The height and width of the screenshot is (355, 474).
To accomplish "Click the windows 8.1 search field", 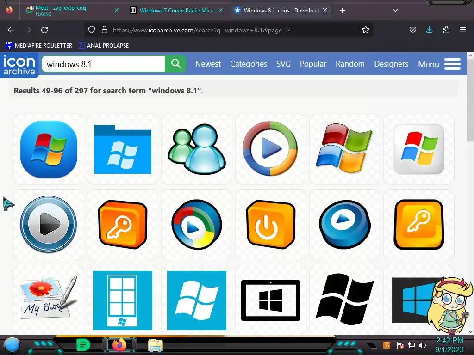I will (103, 64).
